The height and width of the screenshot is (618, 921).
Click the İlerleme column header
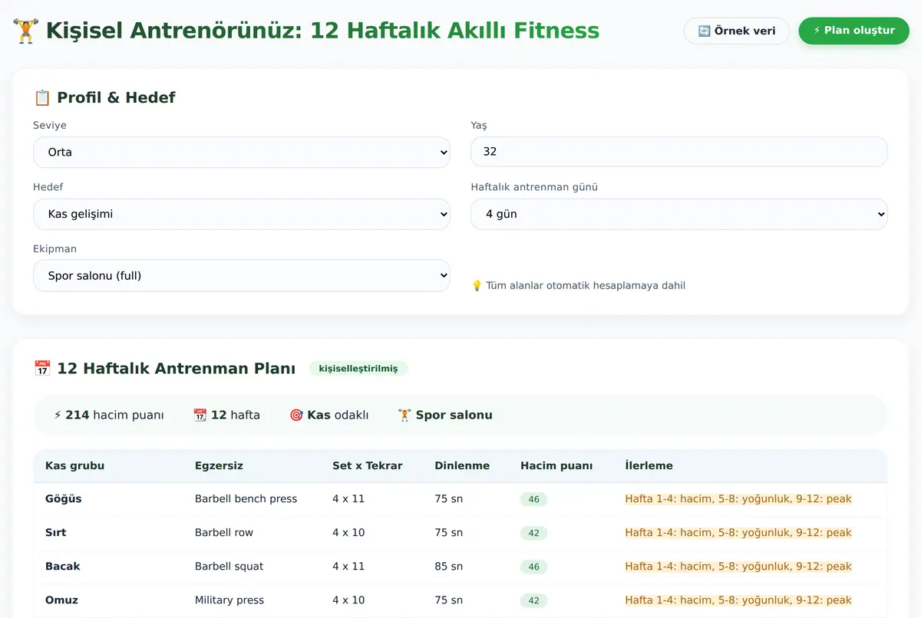pos(649,465)
